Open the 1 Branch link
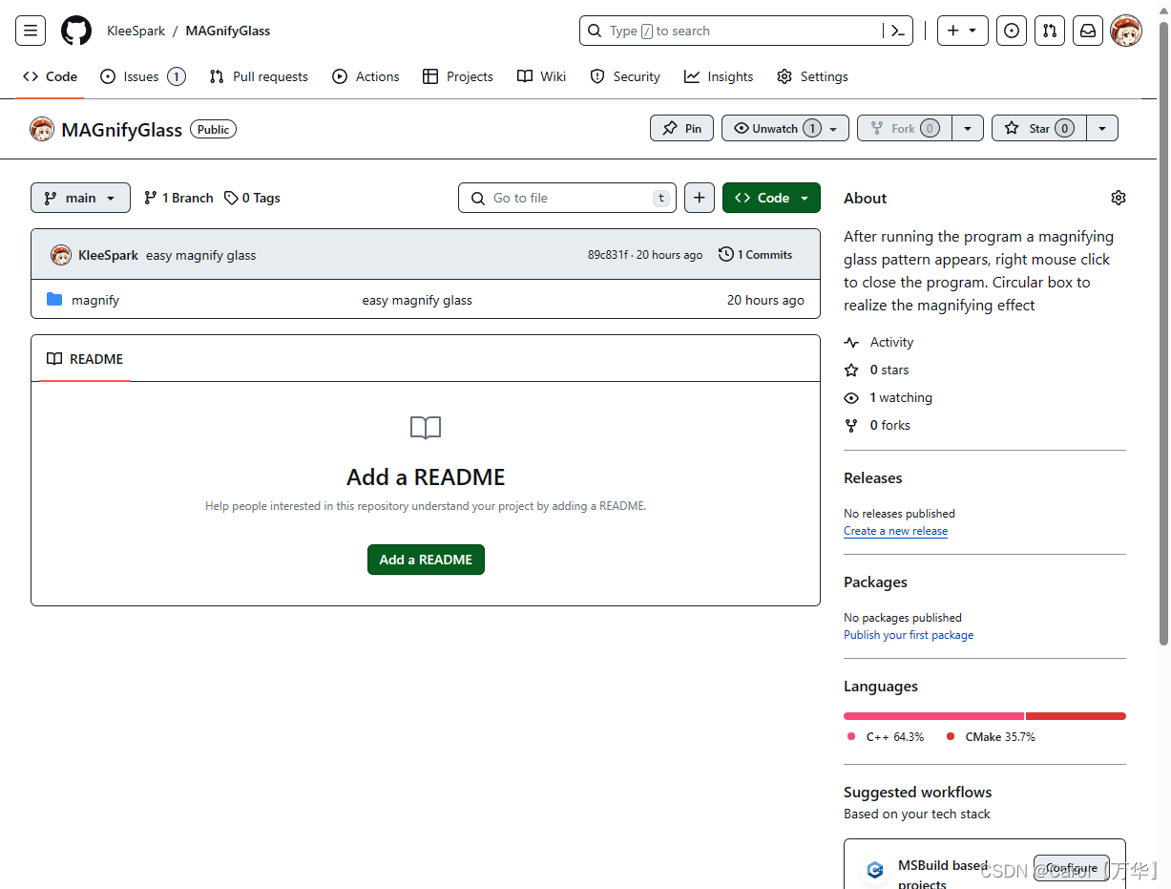 178,198
